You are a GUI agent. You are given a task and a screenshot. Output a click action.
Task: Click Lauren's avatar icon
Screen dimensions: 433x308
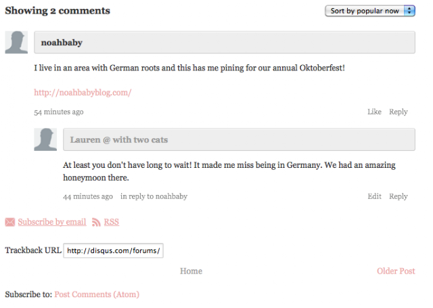tap(45, 139)
